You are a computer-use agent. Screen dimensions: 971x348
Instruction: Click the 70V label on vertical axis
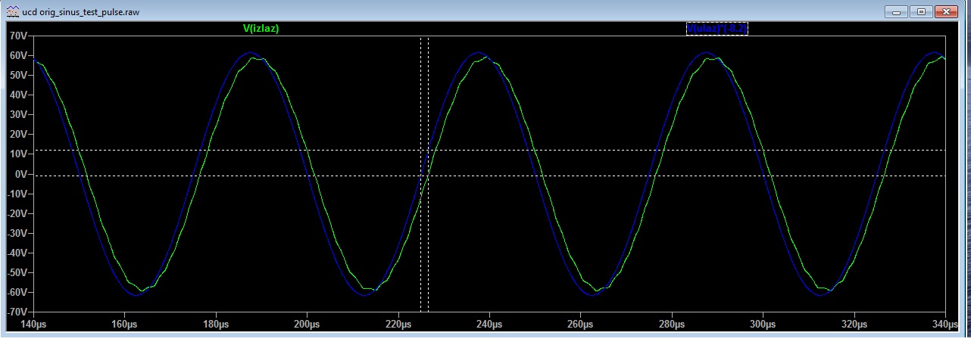click(x=17, y=36)
